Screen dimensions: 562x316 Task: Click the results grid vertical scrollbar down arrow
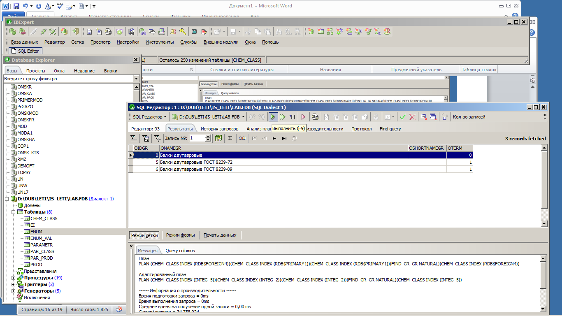(x=544, y=223)
